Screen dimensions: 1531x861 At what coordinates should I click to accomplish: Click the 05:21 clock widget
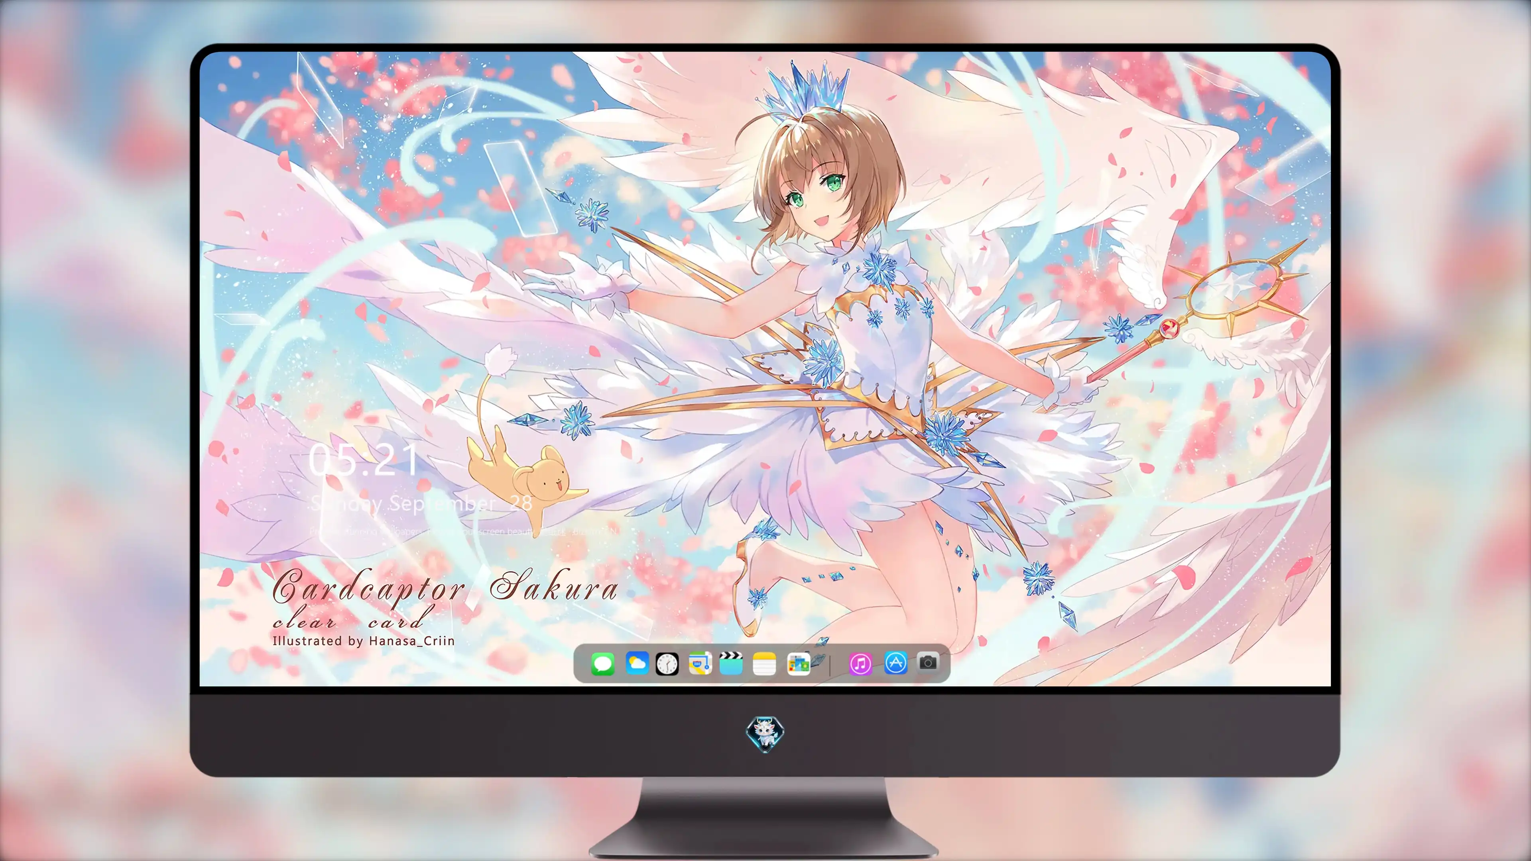[x=363, y=460]
